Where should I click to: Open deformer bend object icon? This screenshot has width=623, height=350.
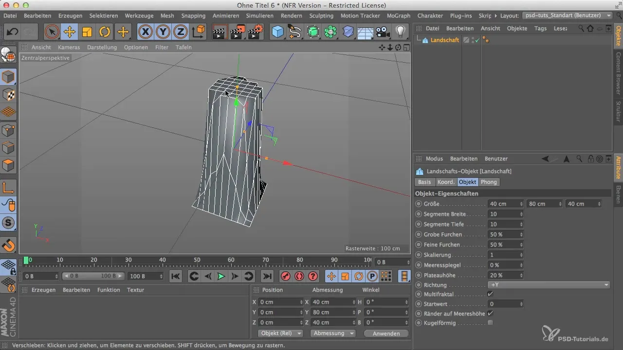348,32
